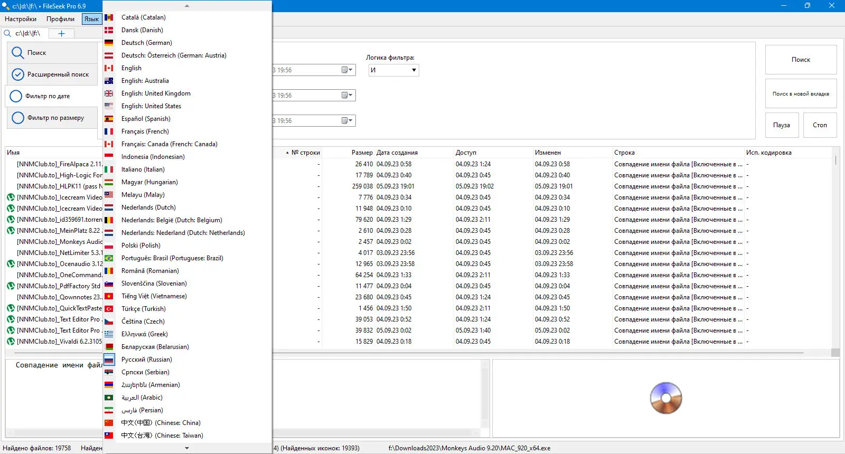This screenshot has height=454, width=845.
Task: Click the Greek flag icon
Action: (109, 334)
